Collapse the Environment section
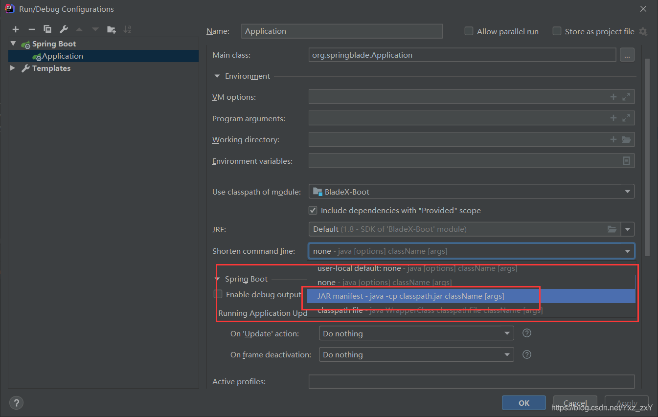 (217, 76)
